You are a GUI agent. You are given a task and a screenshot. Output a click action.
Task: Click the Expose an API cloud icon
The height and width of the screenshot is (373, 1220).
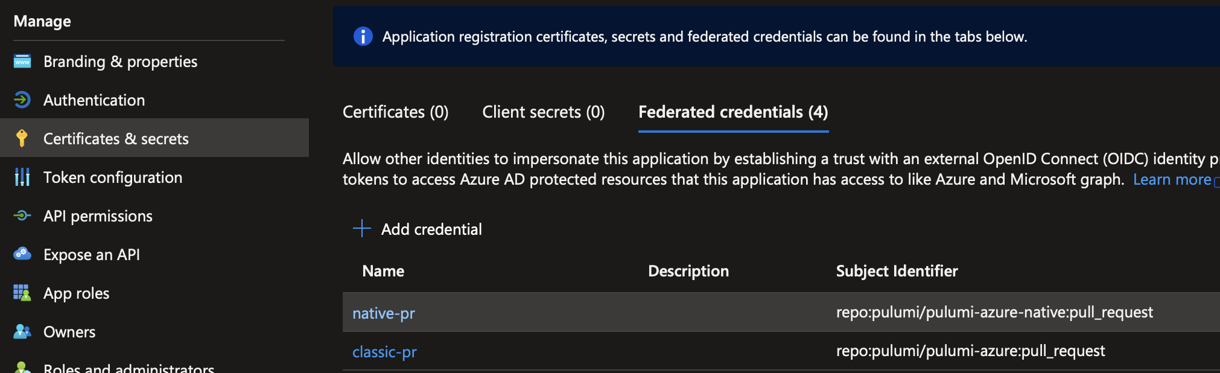pyautogui.click(x=22, y=254)
